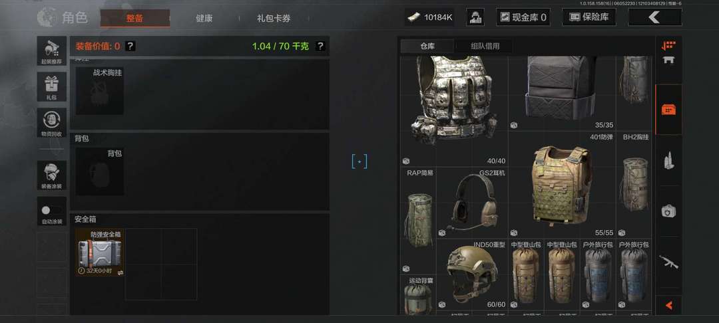Select the rifle weapons category in sidebar
719x323 pixels.
(x=668, y=262)
